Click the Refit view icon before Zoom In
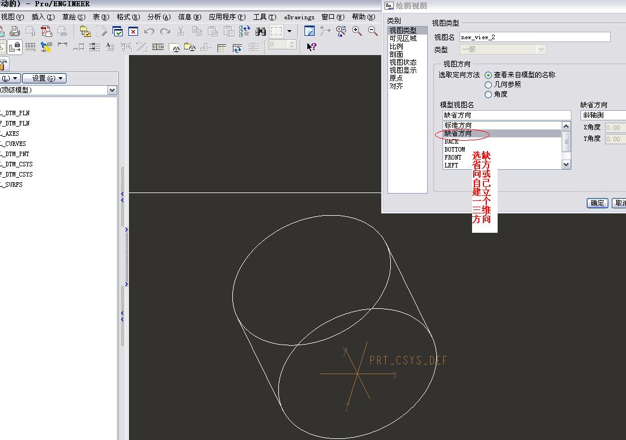626x440 pixels. (x=341, y=31)
